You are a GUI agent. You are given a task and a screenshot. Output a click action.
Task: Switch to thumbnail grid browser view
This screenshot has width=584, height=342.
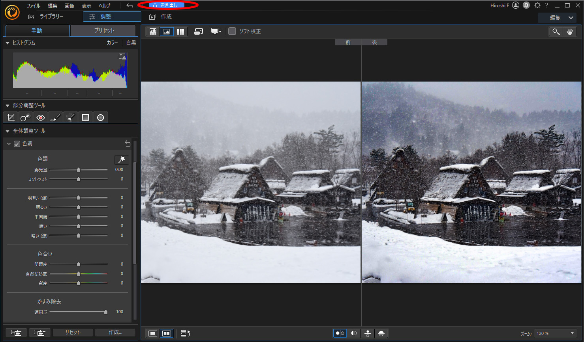(x=180, y=32)
